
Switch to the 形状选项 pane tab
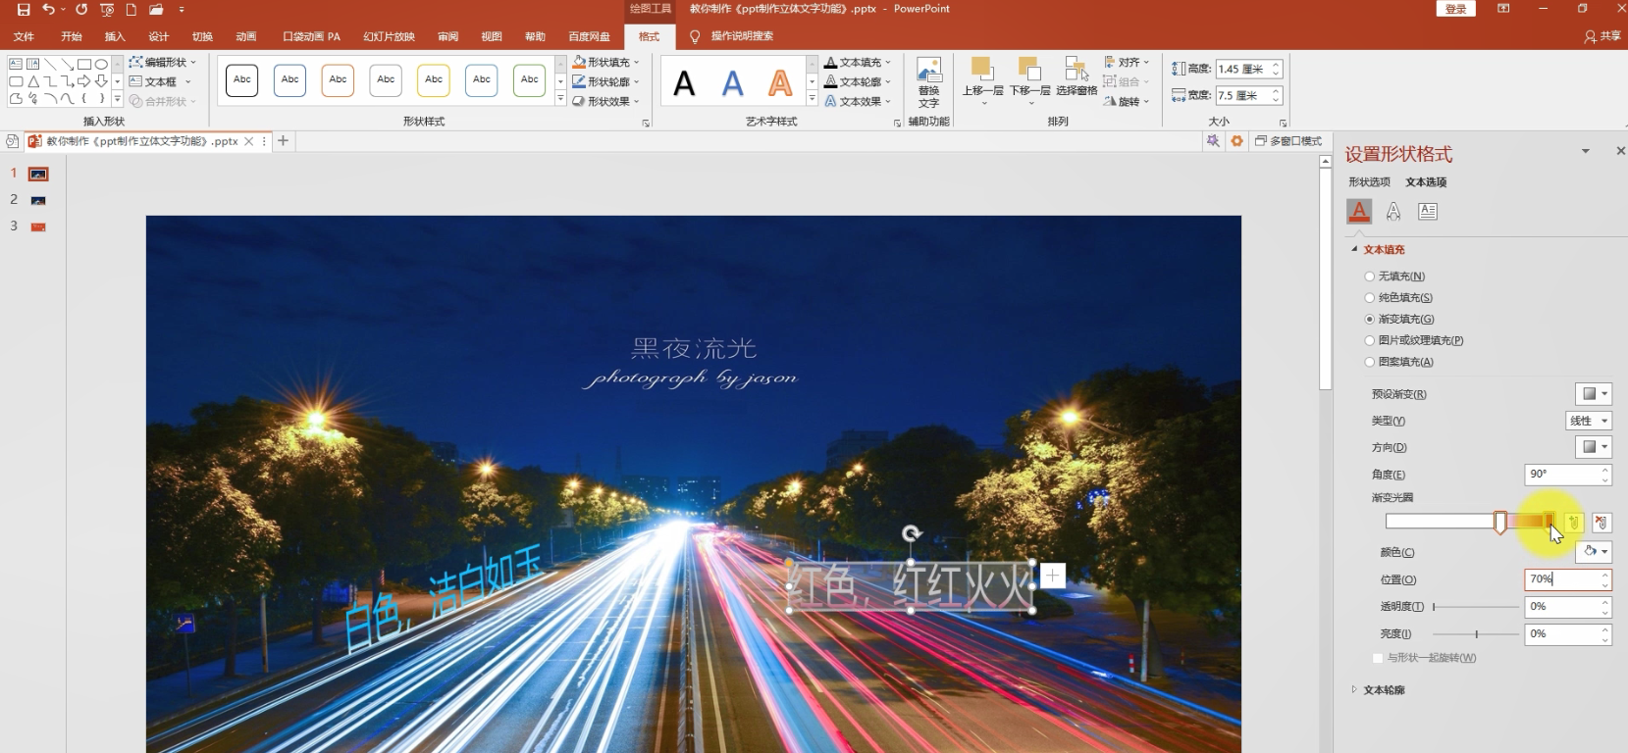pos(1369,182)
